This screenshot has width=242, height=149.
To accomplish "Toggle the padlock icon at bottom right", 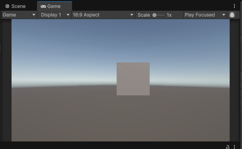I will (228, 147).
